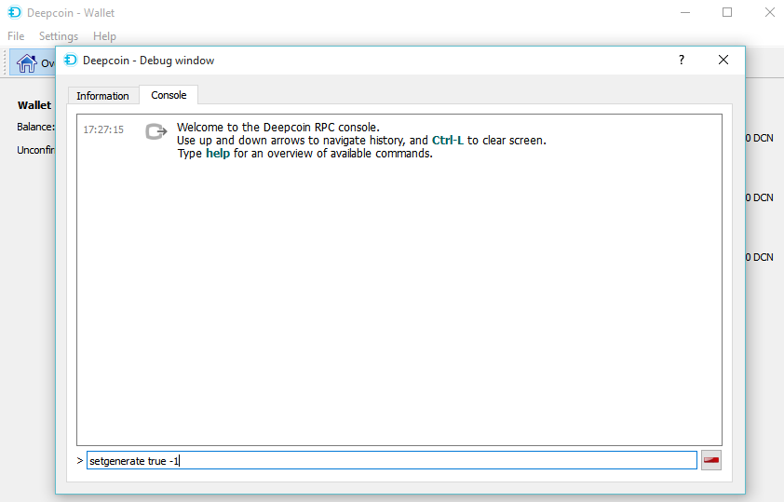Click the 'Balance:' label in wallet window
Screen dimensions: 784x502
click(x=36, y=127)
